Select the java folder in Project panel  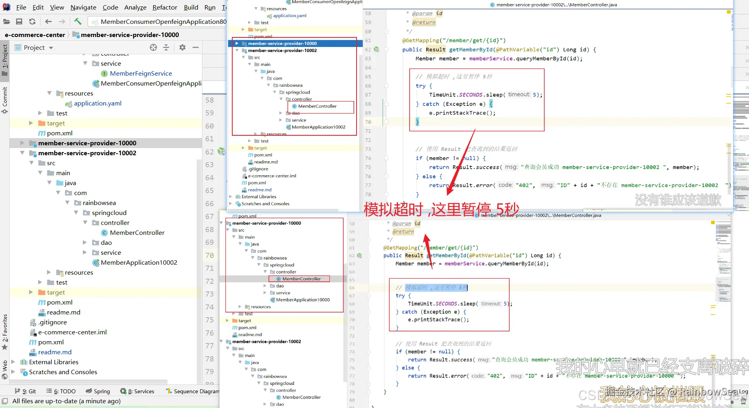70,183
